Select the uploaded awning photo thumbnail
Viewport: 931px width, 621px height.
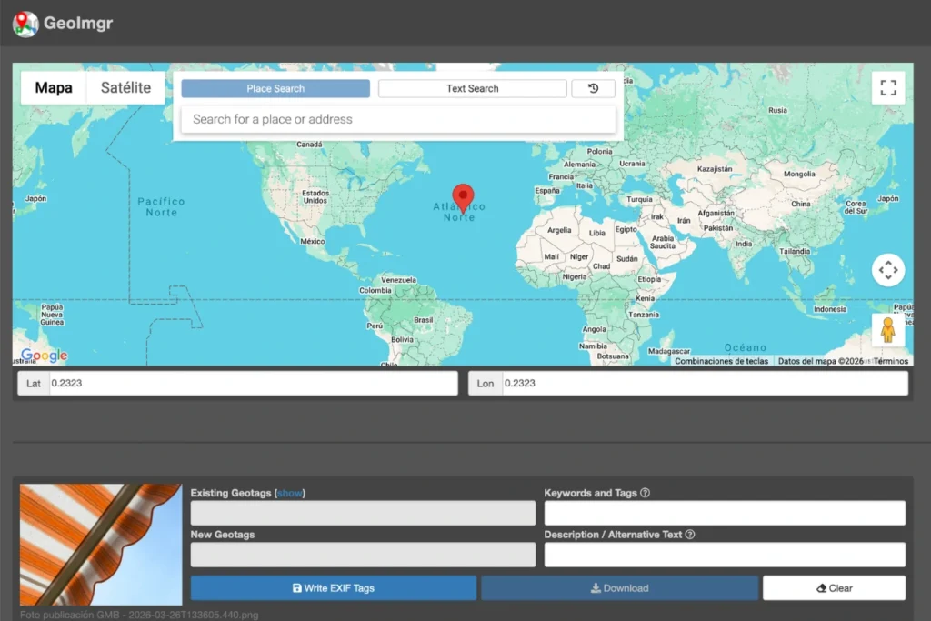pos(101,545)
